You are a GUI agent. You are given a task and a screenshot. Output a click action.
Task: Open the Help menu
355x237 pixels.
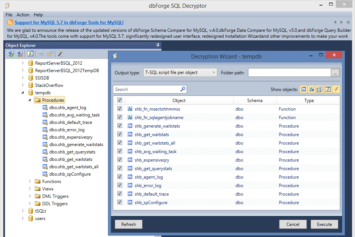click(x=38, y=15)
